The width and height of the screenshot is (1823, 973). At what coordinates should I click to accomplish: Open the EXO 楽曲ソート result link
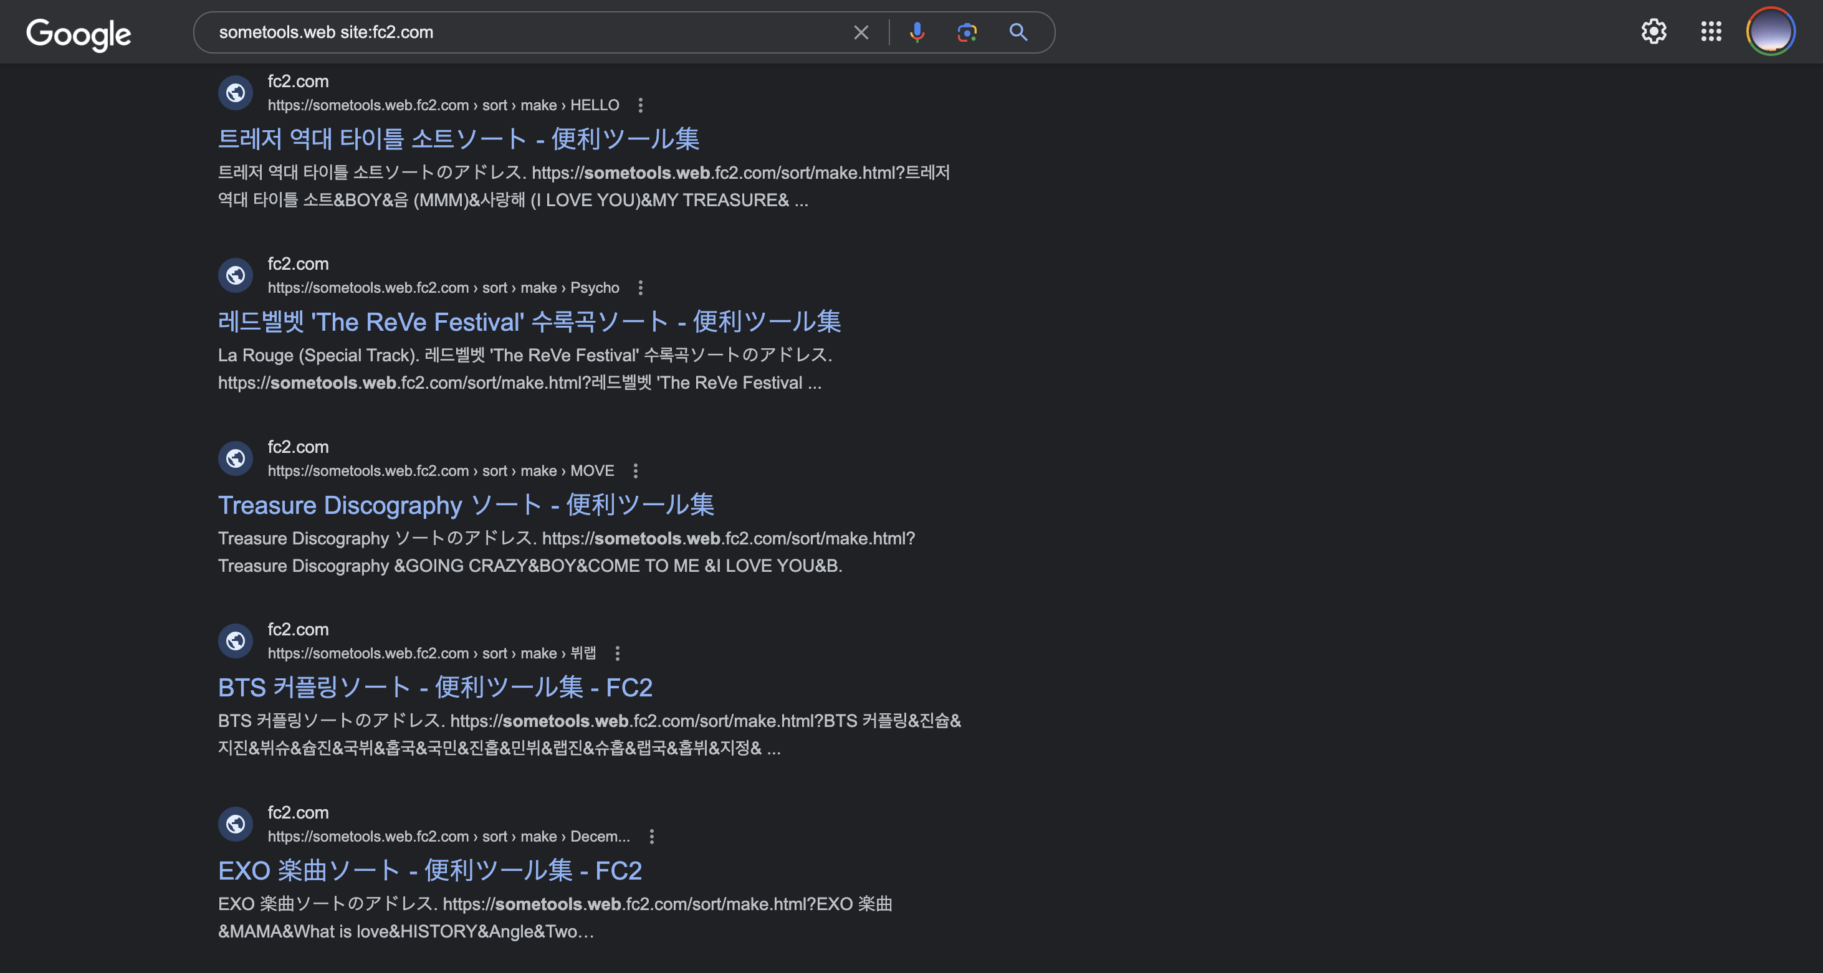[x=429, y=870]
